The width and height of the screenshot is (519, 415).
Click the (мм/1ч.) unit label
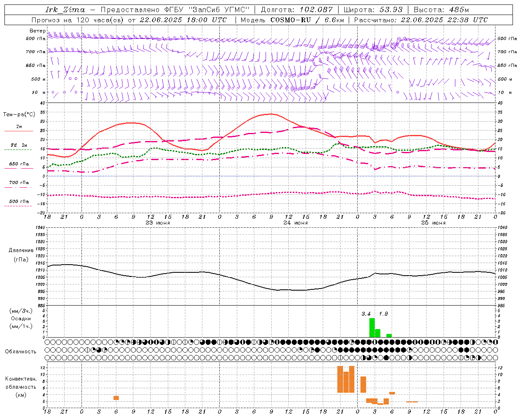[21, 326]
